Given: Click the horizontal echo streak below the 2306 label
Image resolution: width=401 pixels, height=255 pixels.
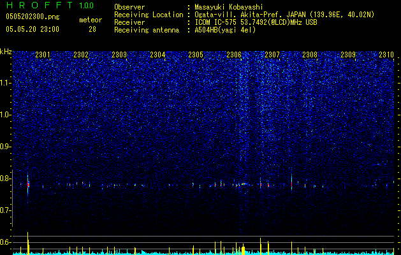Looking at the screenshot, I should [244, 184].
